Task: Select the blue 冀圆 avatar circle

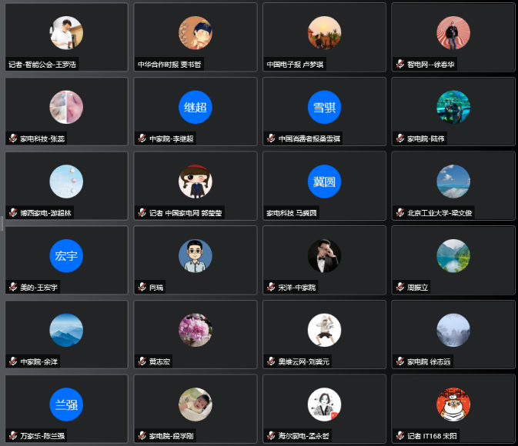Action: pos(324,181)
